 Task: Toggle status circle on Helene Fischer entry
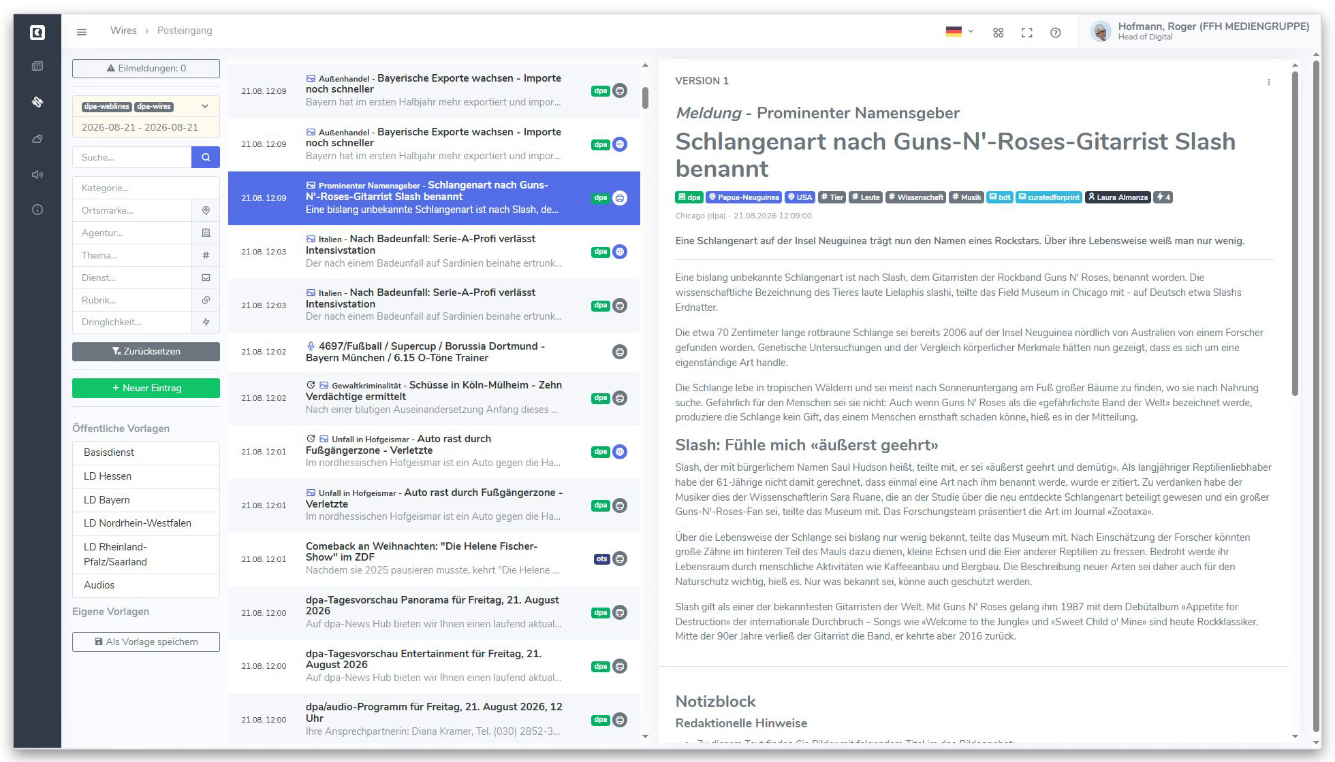click(620, 559)
